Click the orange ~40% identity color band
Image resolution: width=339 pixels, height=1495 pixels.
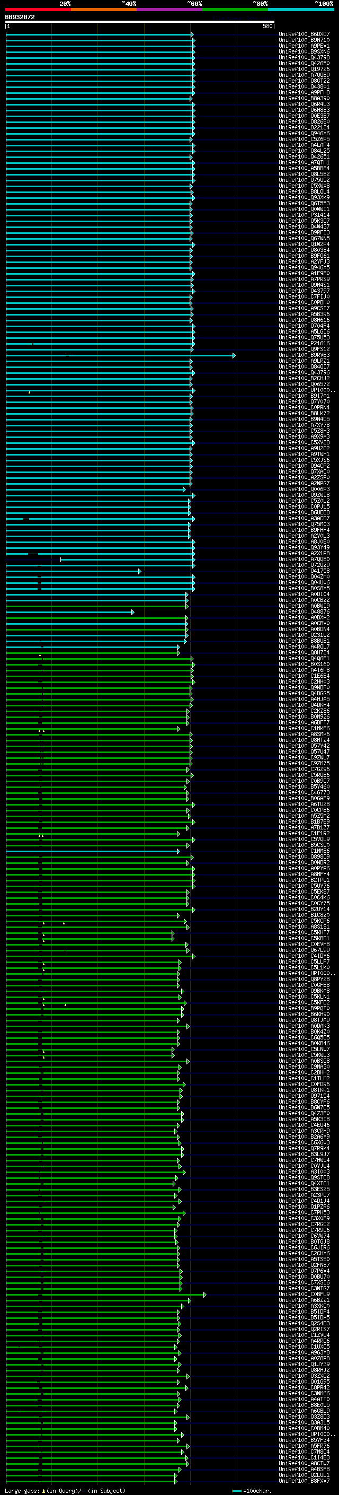pos(104,10)
